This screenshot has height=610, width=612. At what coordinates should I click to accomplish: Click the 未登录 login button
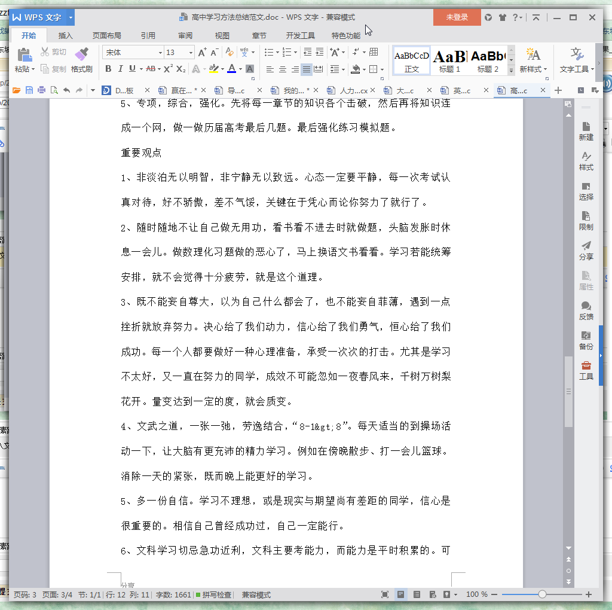tap(457, 17)
